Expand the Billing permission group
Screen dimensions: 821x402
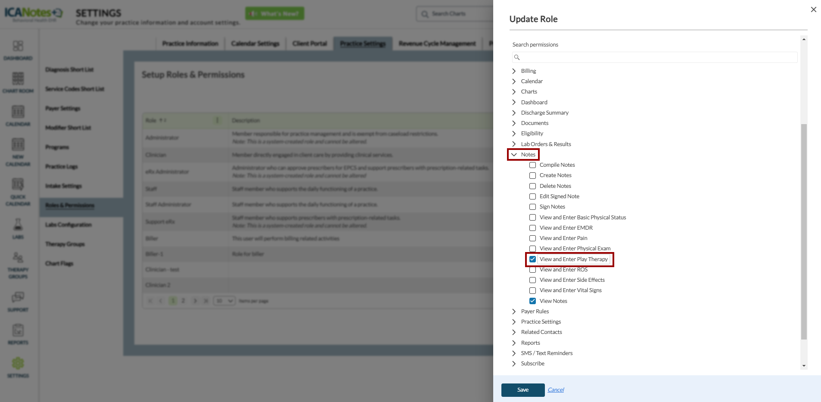[x=514, y=71]
